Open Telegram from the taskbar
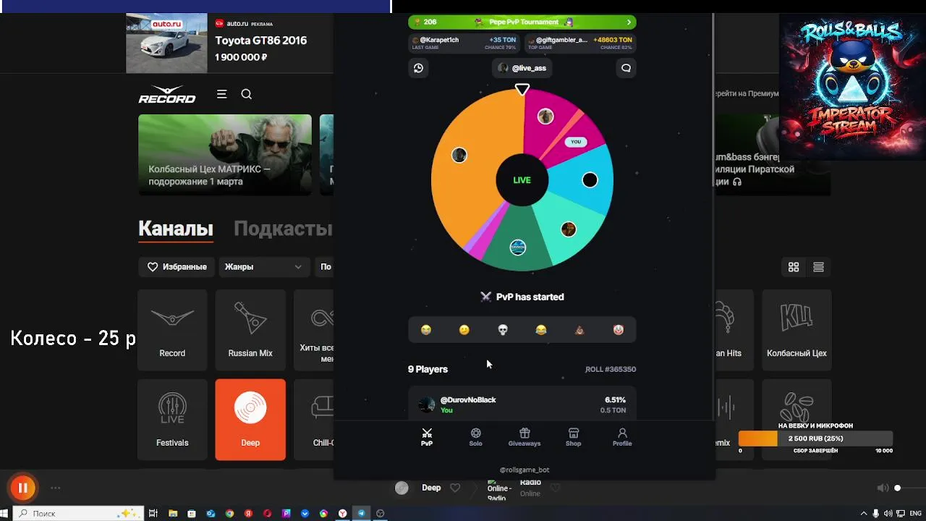This screenshot has width=926, height=521. (361, 513)
